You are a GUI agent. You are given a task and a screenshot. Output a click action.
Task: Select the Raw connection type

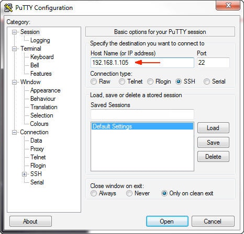click(94, 81)
